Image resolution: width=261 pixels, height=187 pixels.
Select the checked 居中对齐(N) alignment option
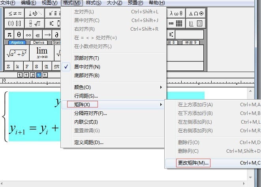pos(87,67)
